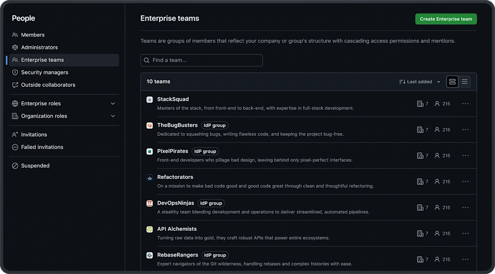Click the Create Enterprise team button

tap(446, 19)
